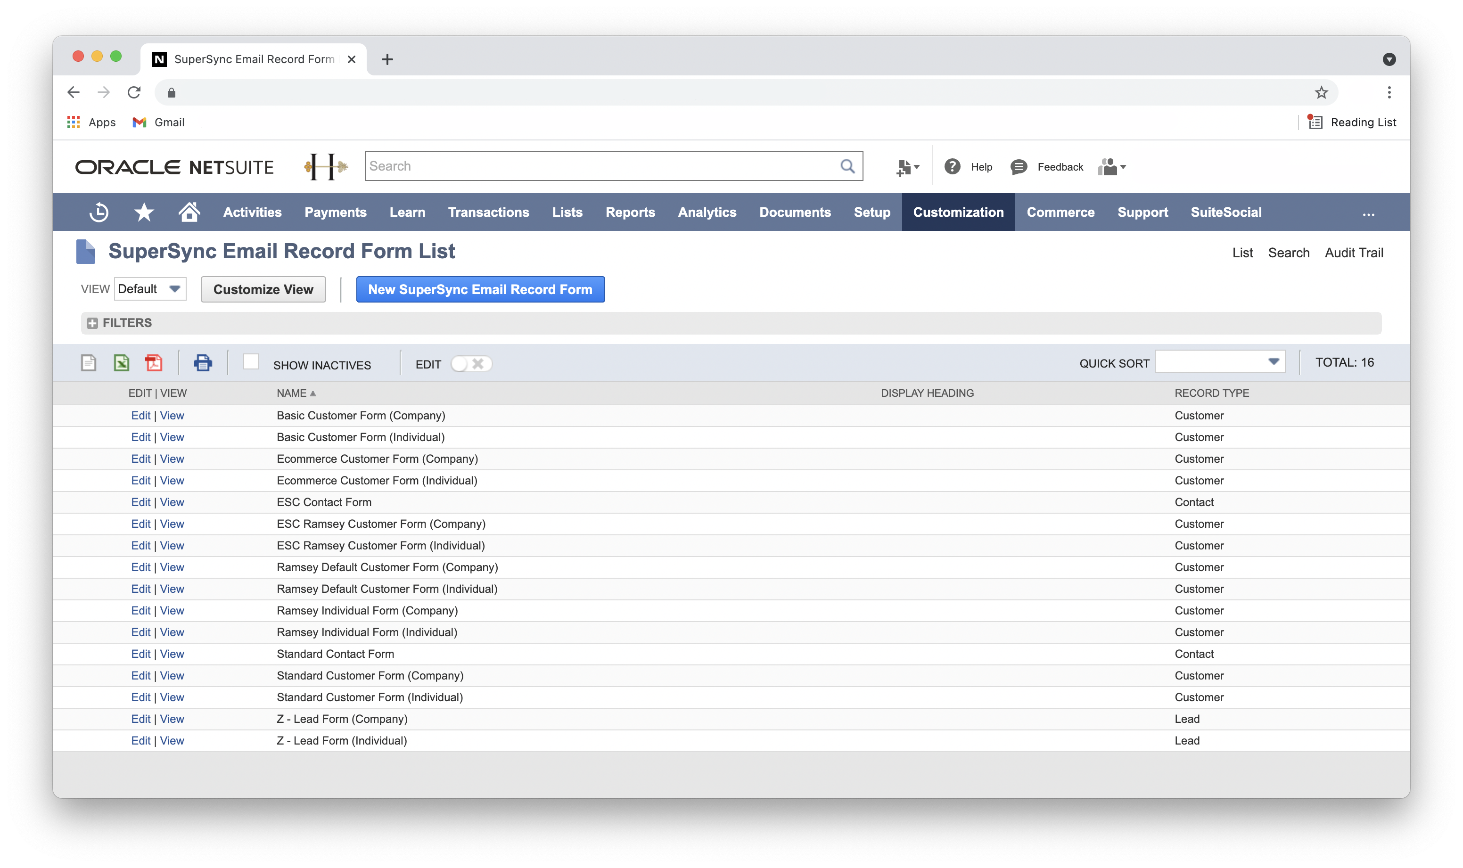This screenshot has width=1463, height=868.
Task: Click the NetSuite global search field
Action: pyautogui.click(x=602, y=166)
